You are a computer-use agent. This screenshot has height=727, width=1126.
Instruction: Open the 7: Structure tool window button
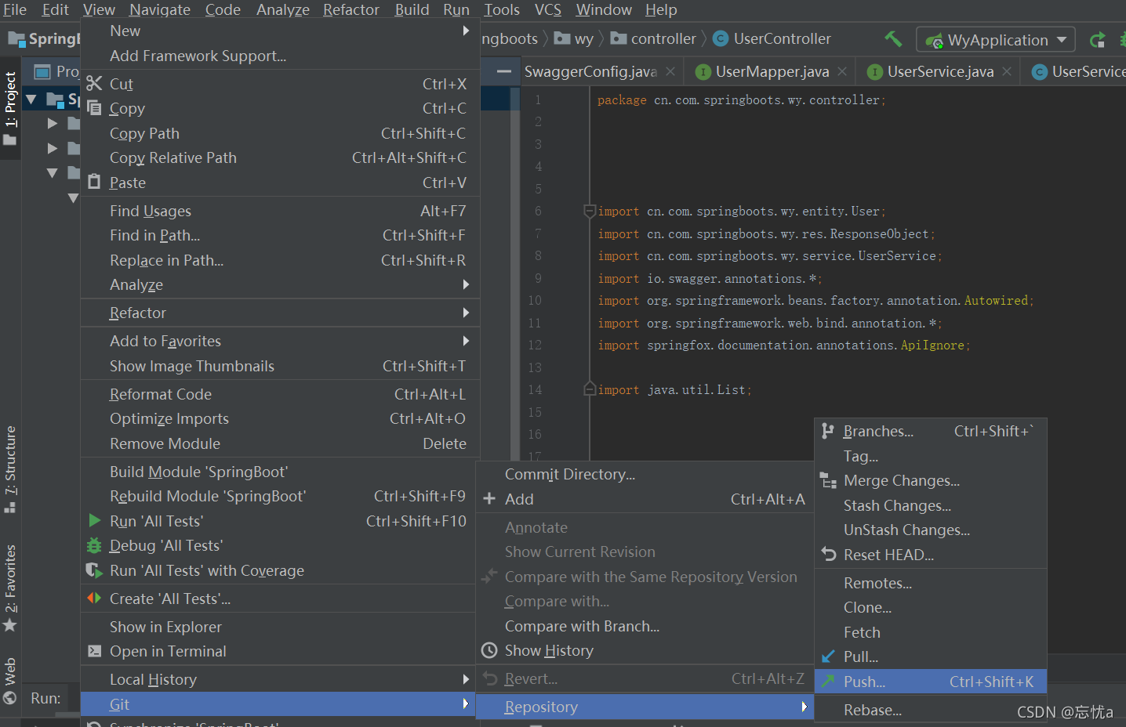pyautogui.click(x=10, y=469)
